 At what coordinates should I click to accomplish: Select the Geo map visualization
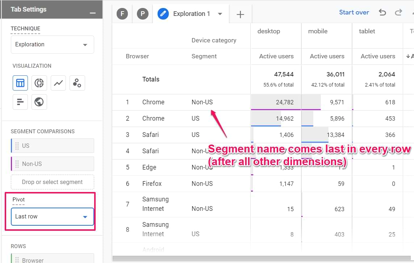click(39, 102)
